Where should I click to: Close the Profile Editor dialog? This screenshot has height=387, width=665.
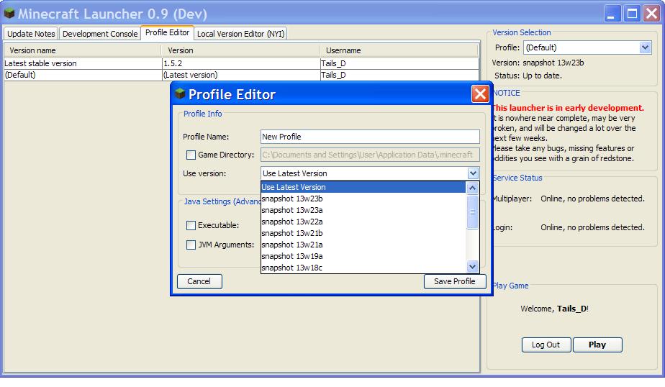tap(480, 94)
